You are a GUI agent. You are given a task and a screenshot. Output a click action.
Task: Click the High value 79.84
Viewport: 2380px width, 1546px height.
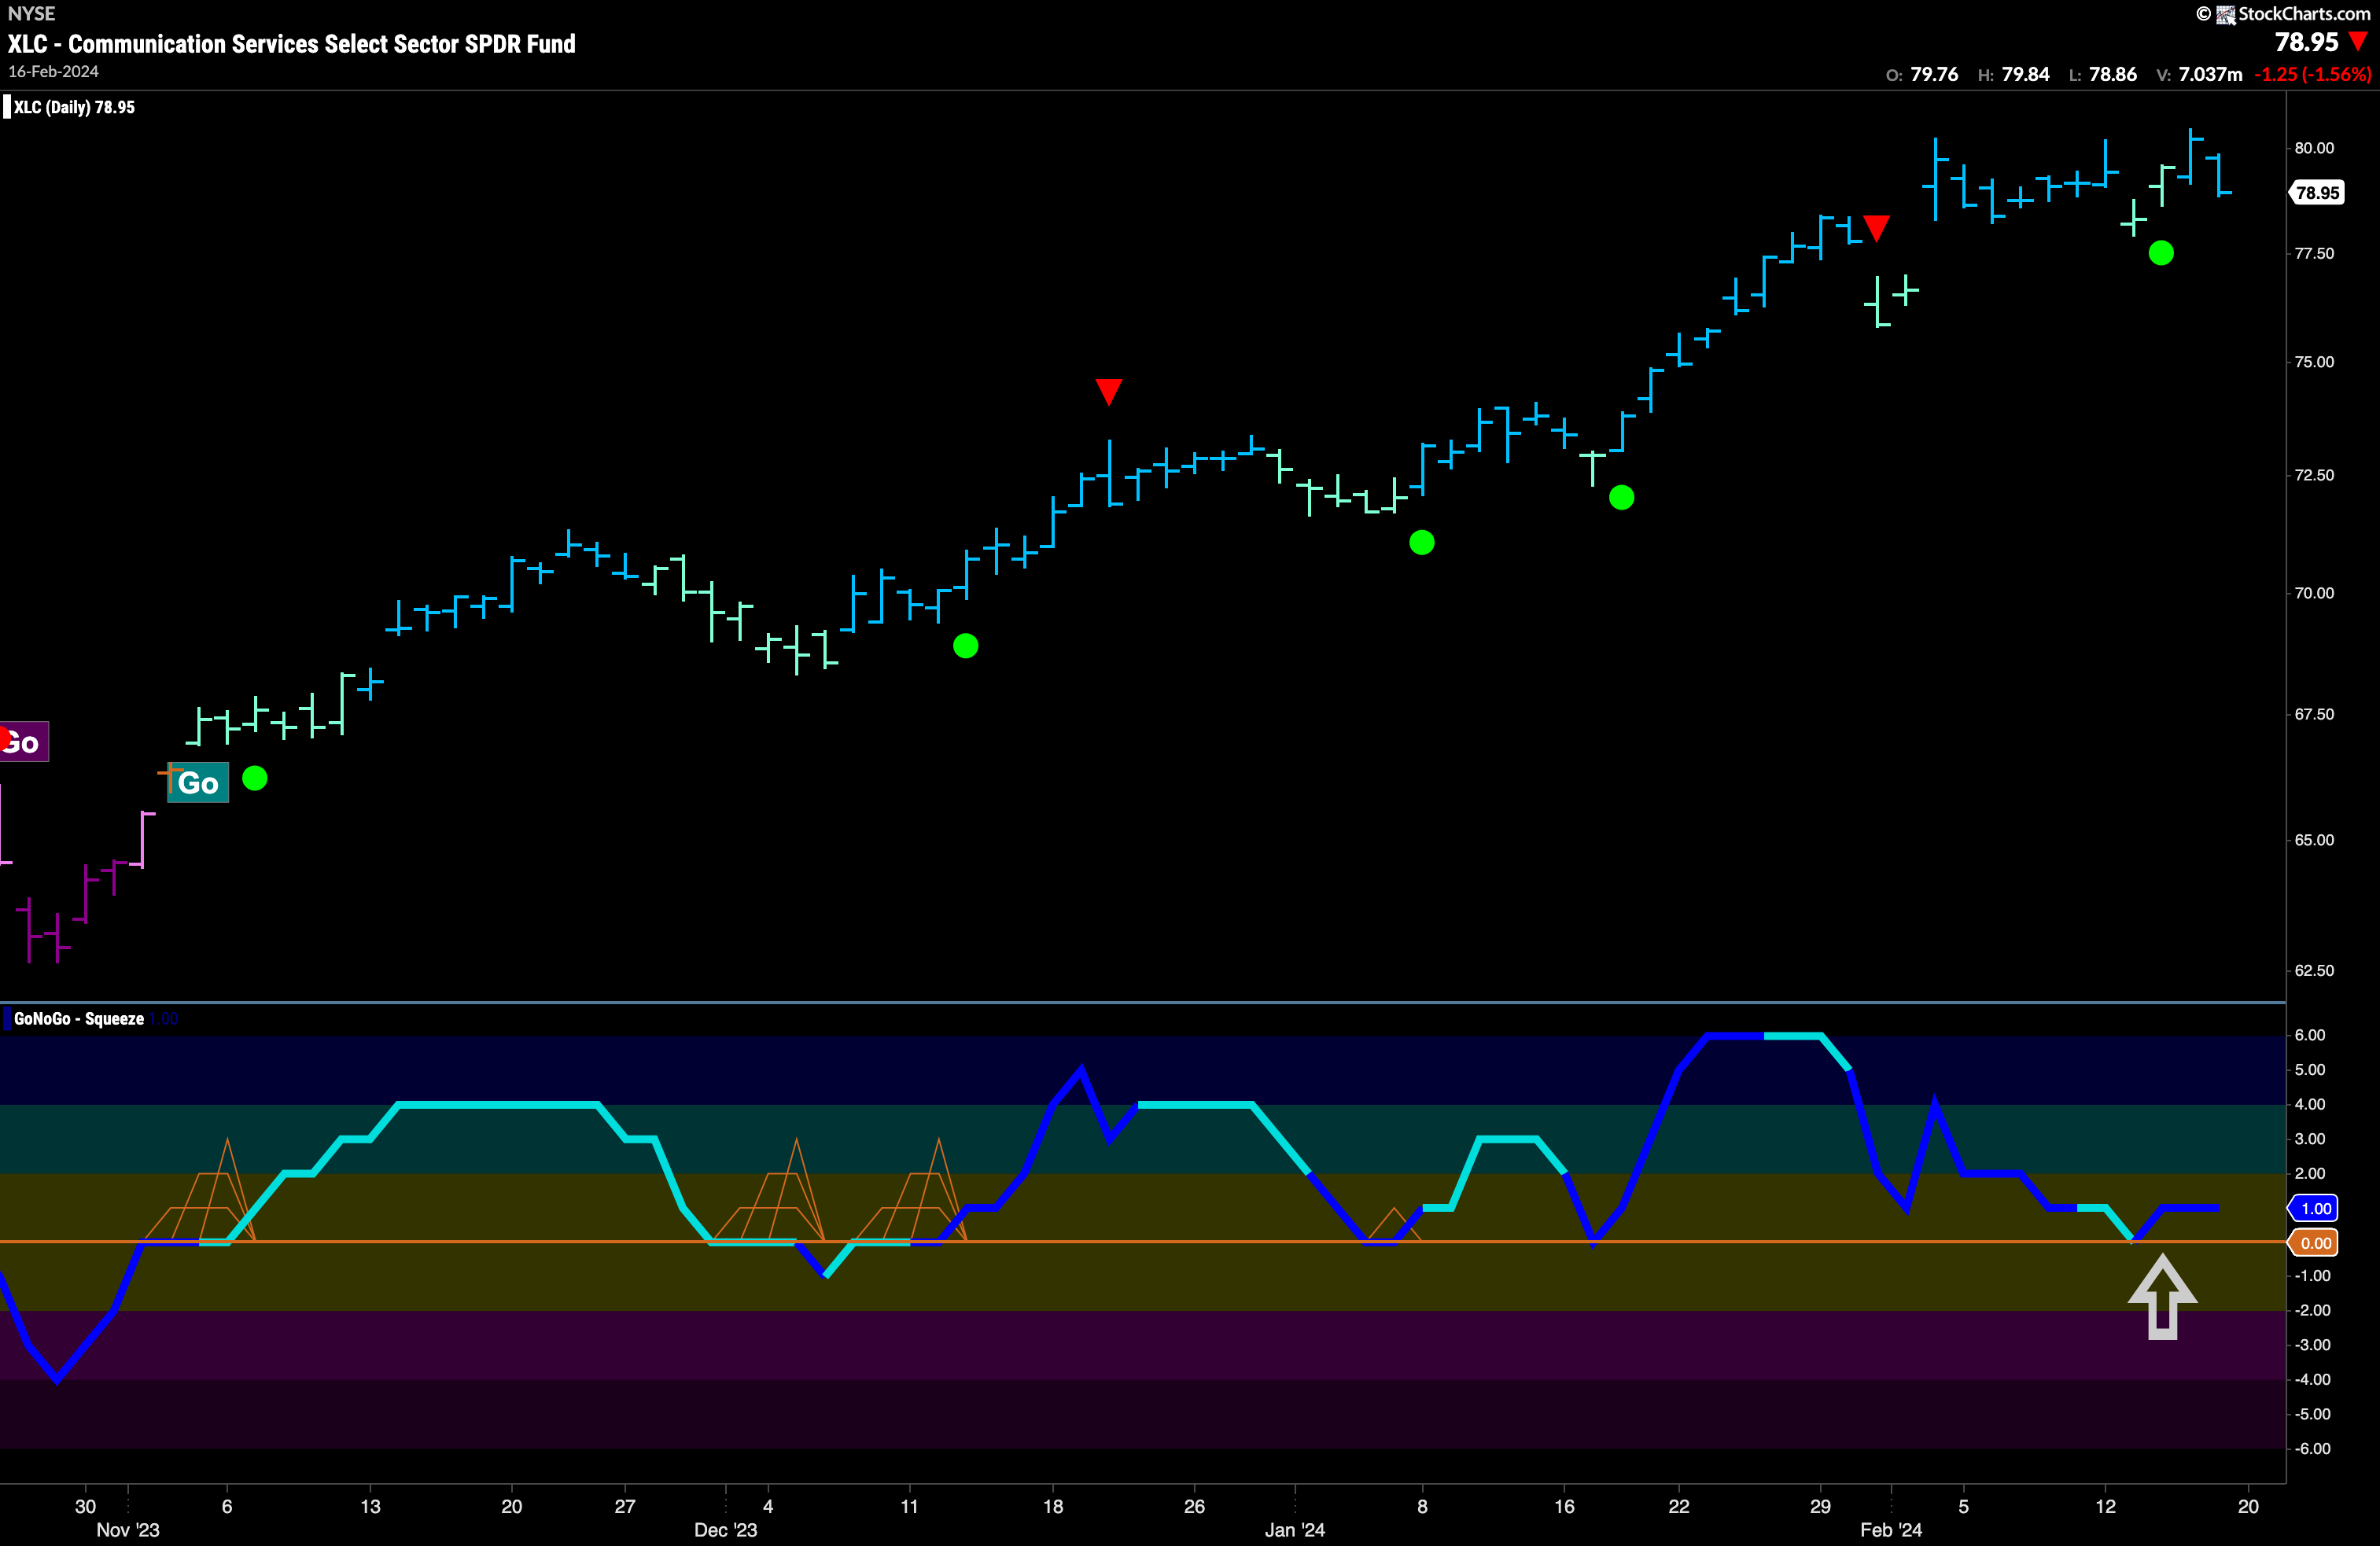[2025, 74]
